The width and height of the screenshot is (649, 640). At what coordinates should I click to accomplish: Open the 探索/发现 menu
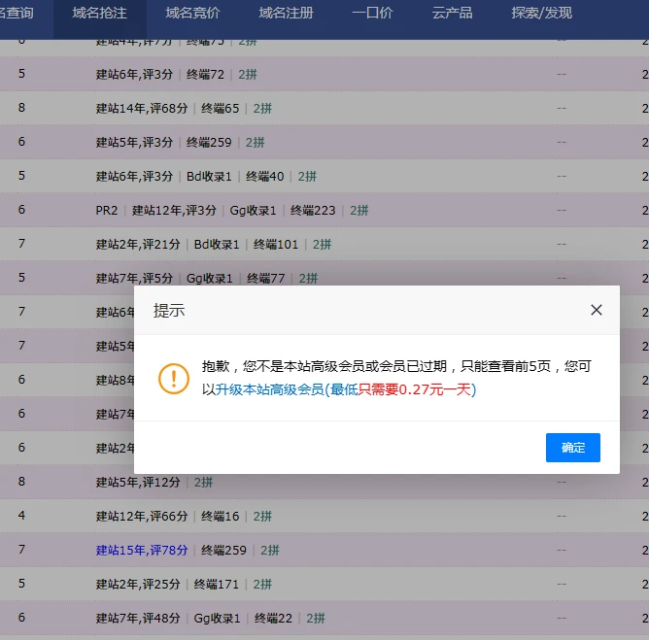[x=541, y=14]
